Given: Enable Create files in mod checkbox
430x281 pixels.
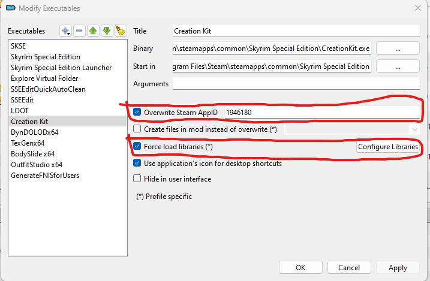Looking at the screenshot, I should tap(137, 128).
